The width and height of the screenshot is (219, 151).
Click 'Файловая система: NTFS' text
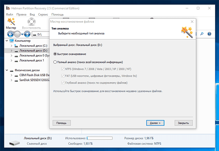tap(144, 143)
